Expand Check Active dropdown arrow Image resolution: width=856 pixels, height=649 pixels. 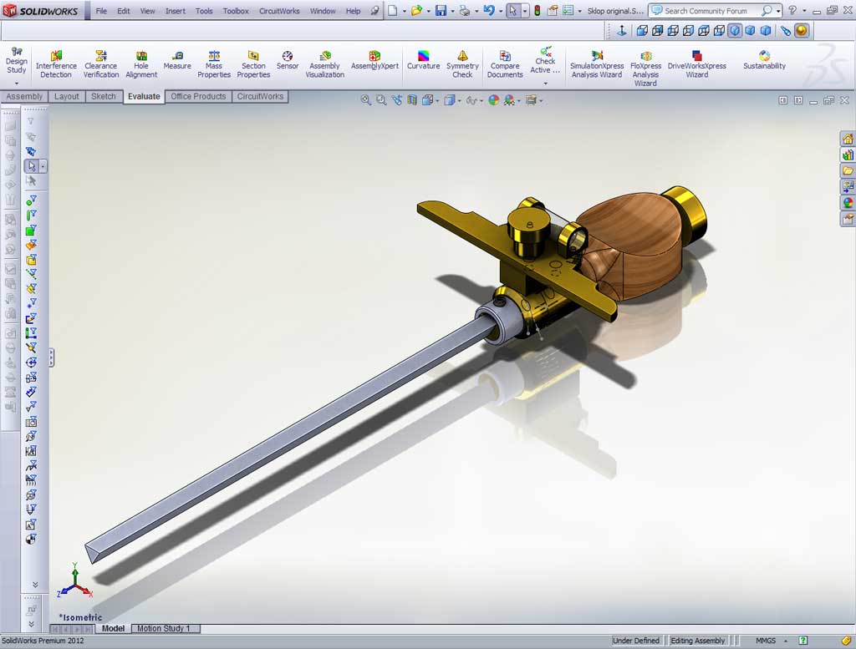point(545,83)
